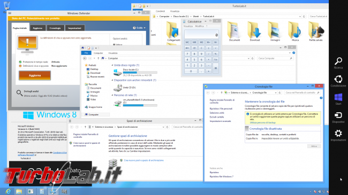Open the Impostazioni tab in Windows Defender

(74, 28)
